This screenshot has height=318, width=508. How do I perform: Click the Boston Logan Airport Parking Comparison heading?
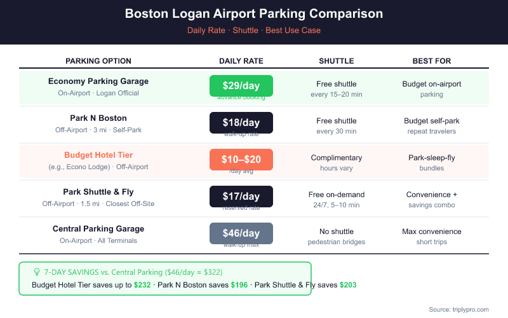coord(254,14)
